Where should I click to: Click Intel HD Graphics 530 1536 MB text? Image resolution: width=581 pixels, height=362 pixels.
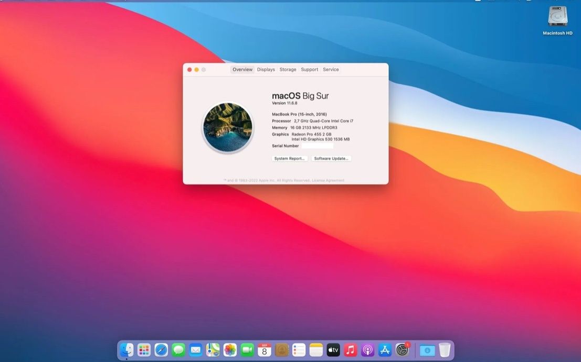click(x=321, y=139)
